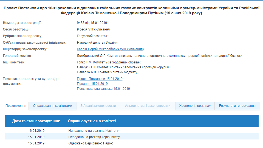The image size is (263, 148).
Task: Open the Проходження tab
Action: pyautogui.click(x=16, y=106)
